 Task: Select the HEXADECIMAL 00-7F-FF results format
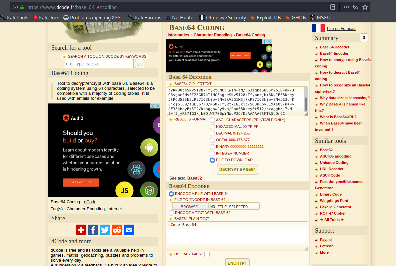(x=212, y=126)
